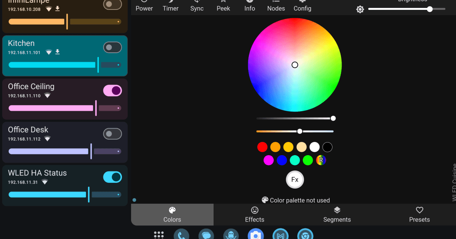The image size is (456, 239).
Task: Click the brightness gear icon
Action: click(359, 9)
